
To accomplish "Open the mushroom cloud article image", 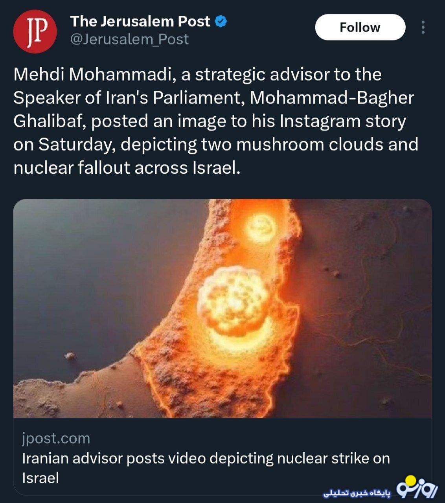I will (222, 308).
